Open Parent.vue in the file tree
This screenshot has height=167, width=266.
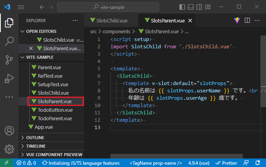click(x=51, y=67)
